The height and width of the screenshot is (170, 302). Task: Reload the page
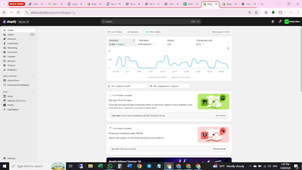(18, 12)
